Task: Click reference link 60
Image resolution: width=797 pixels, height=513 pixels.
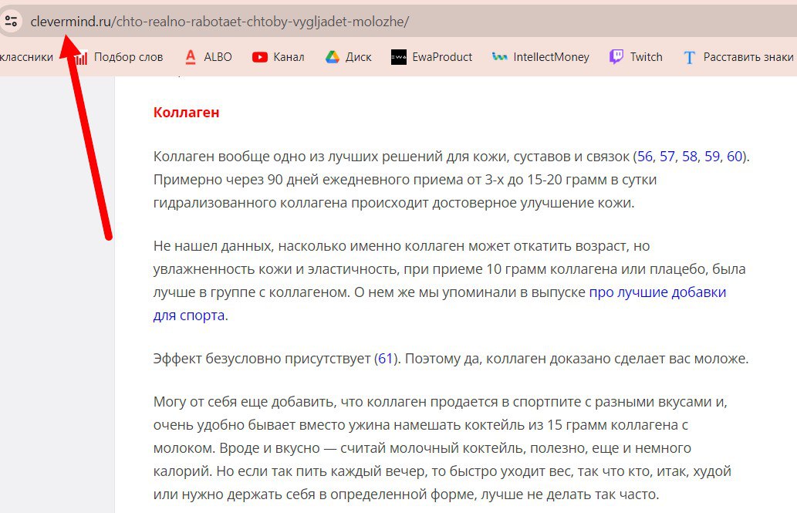Action: click(x=734, y=157)
